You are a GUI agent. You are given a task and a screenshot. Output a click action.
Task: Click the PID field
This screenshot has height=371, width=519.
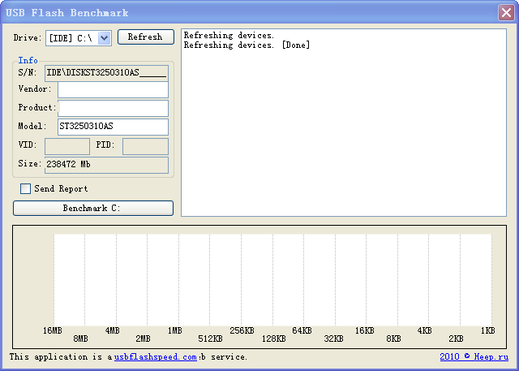pyautogui.click(x=145, y=146)
